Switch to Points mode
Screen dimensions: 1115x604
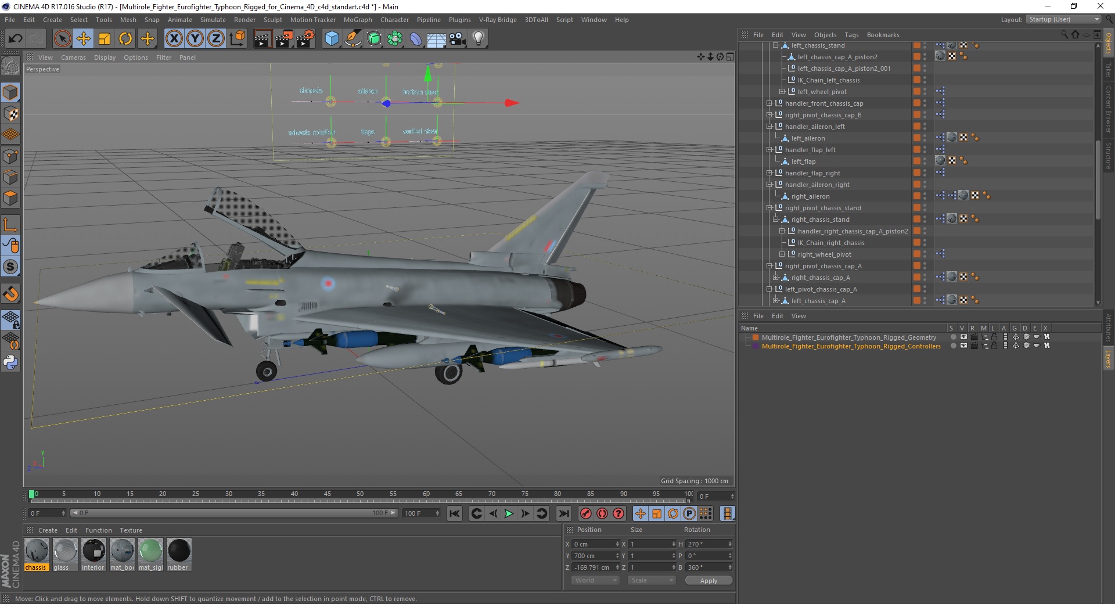10,156
